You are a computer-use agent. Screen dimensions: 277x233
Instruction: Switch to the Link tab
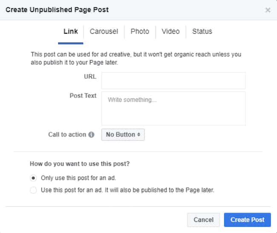click(71, 32)
